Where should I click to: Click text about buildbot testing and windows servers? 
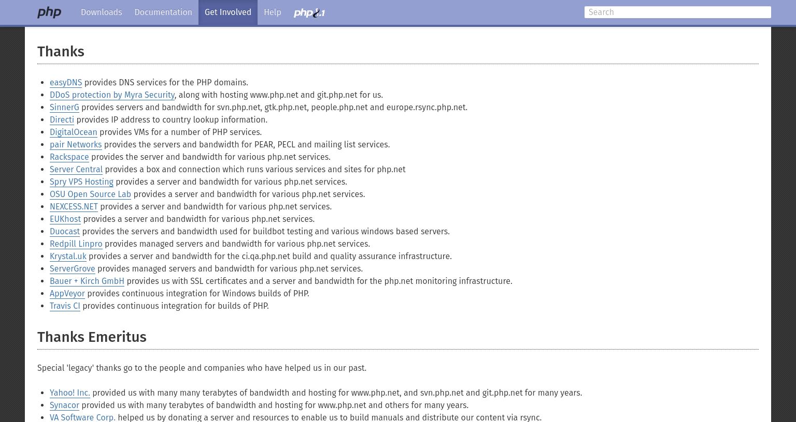pos(266,232)
